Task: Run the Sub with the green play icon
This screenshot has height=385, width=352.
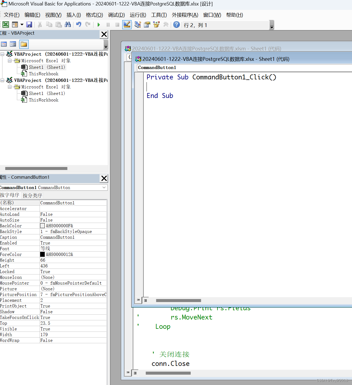Action: coord(99,25)
